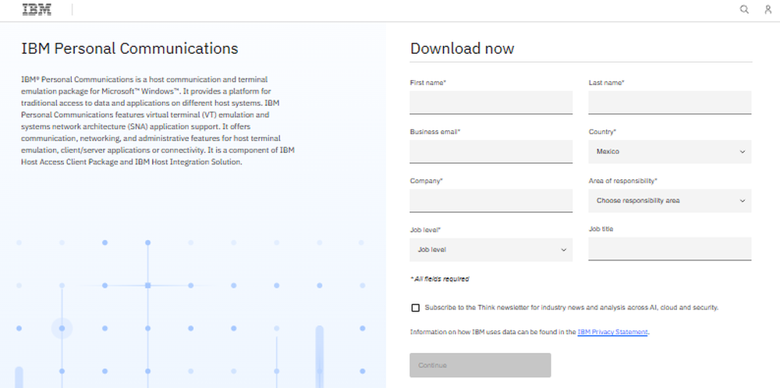Viewport: 780px width, 388px height.
Task: Focus the Job title input field
Action: [x=669, y=249]
